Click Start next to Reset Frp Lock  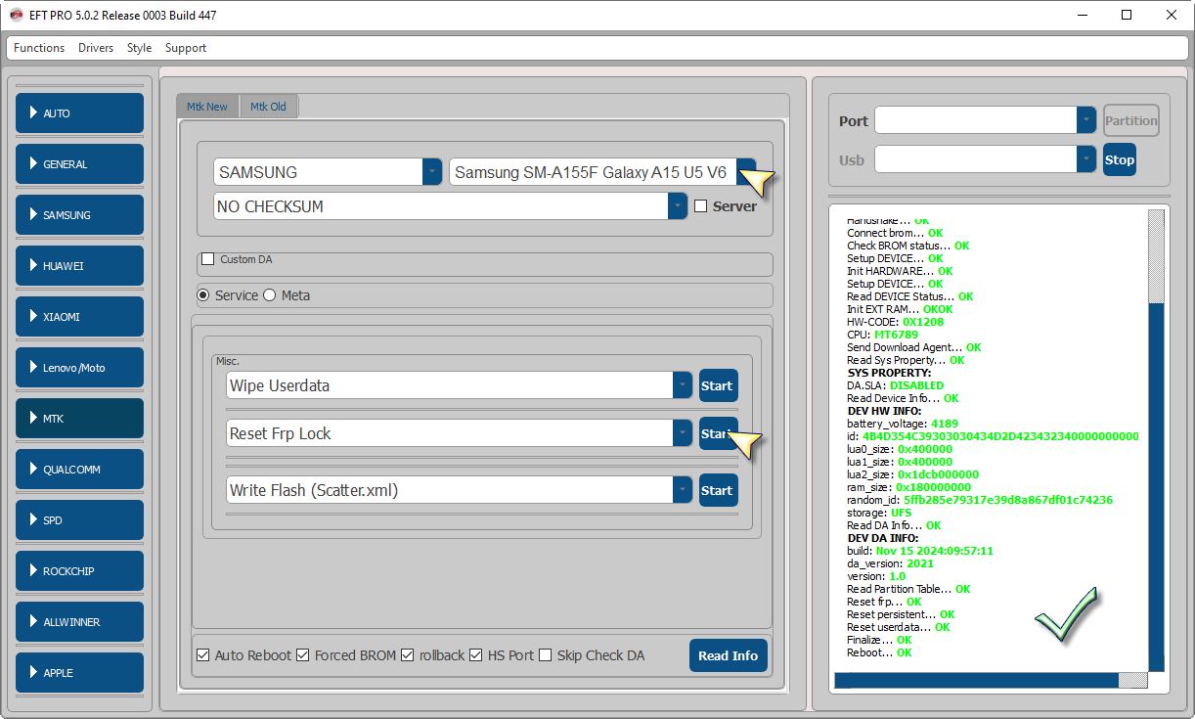(x=719, y=432)
